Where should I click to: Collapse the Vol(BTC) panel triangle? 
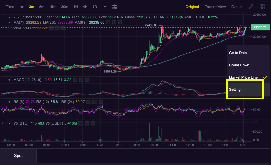click(10, 122)
